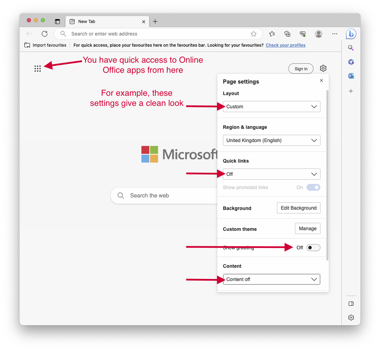This screenshot has width=380, height=351.
Task: Open the Layout dropdown set to Custom
Action: coord(271,107)
